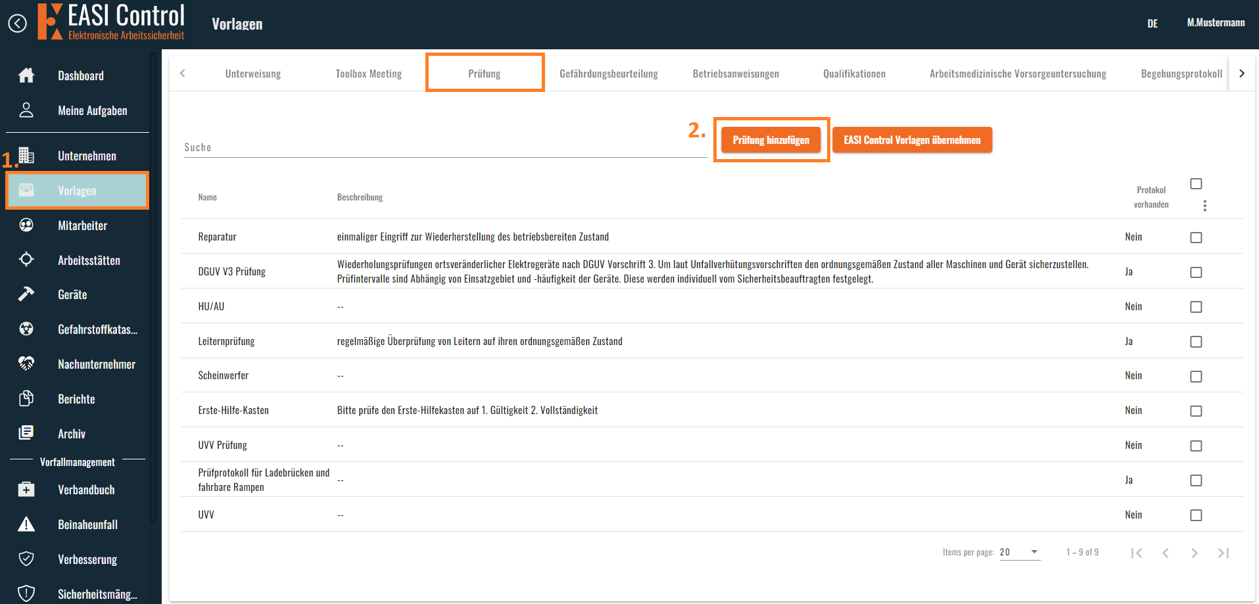Screen dimensions: 1259x604
Task: Click the Protokoll vorhanden column header
Action: tap(1151, 197)
